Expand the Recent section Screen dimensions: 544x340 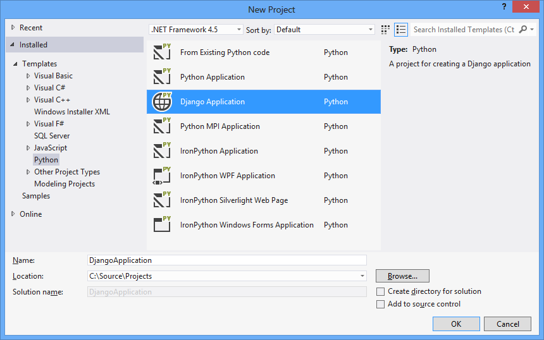tap(13, 27)
